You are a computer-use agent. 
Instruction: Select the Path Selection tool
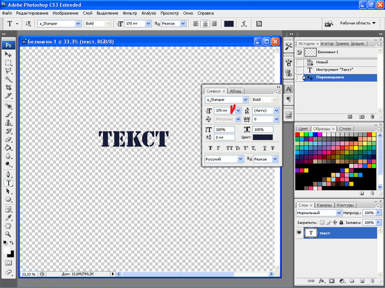(x=8, y=191)
